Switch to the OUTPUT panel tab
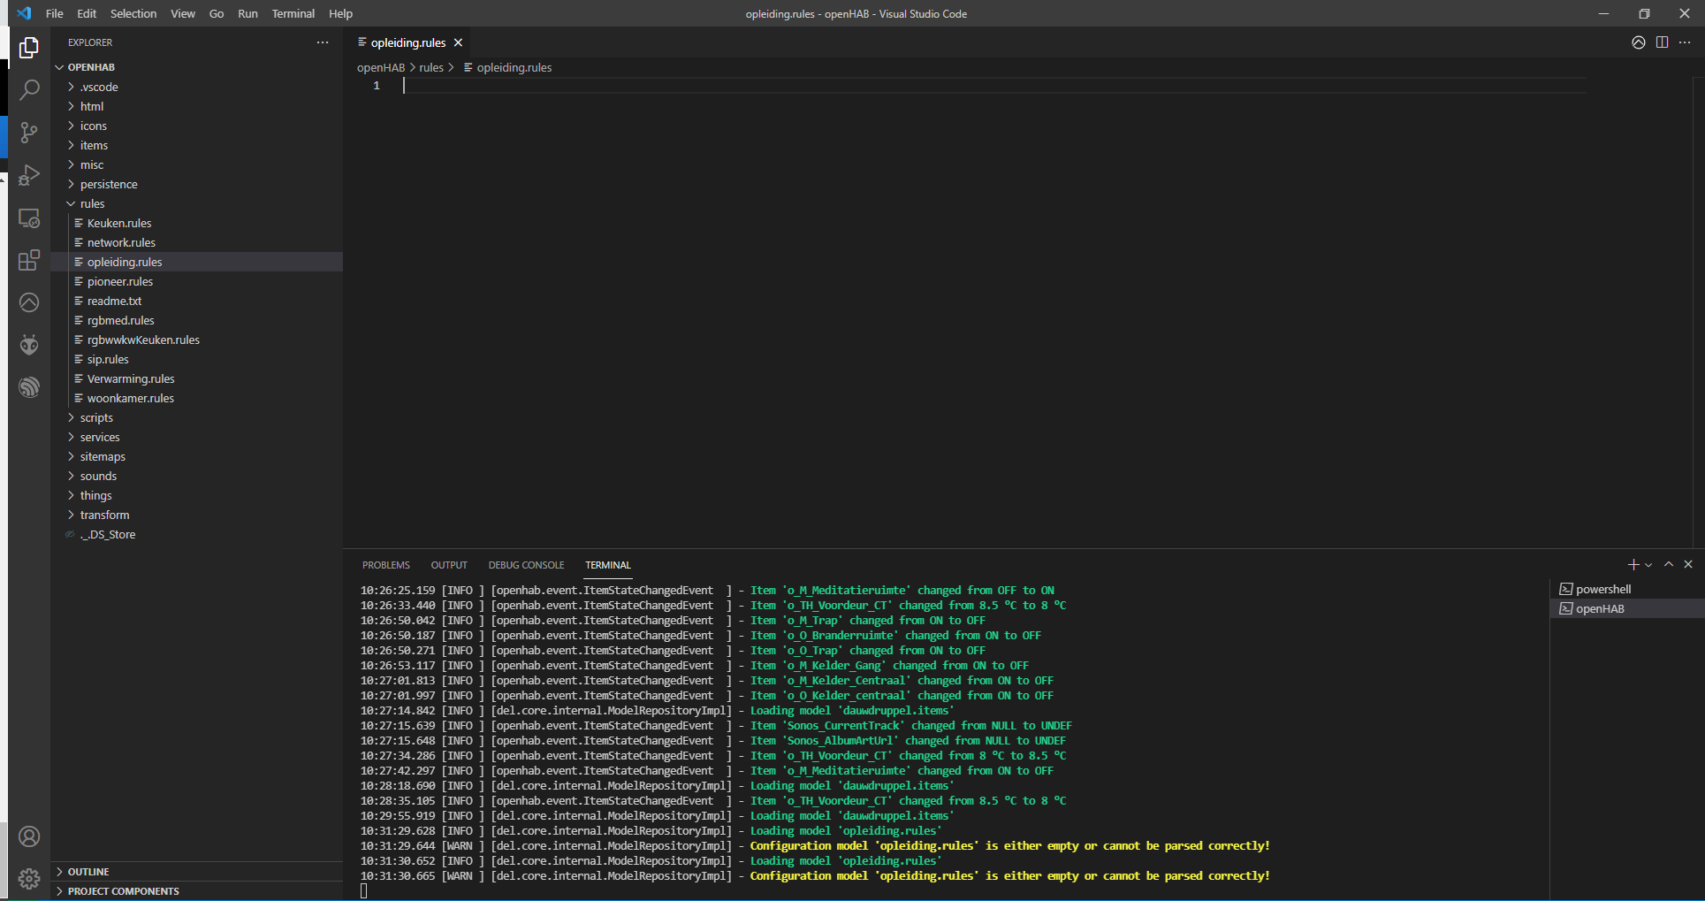The height and width of the screenshot is (901, 1705). 449,565
